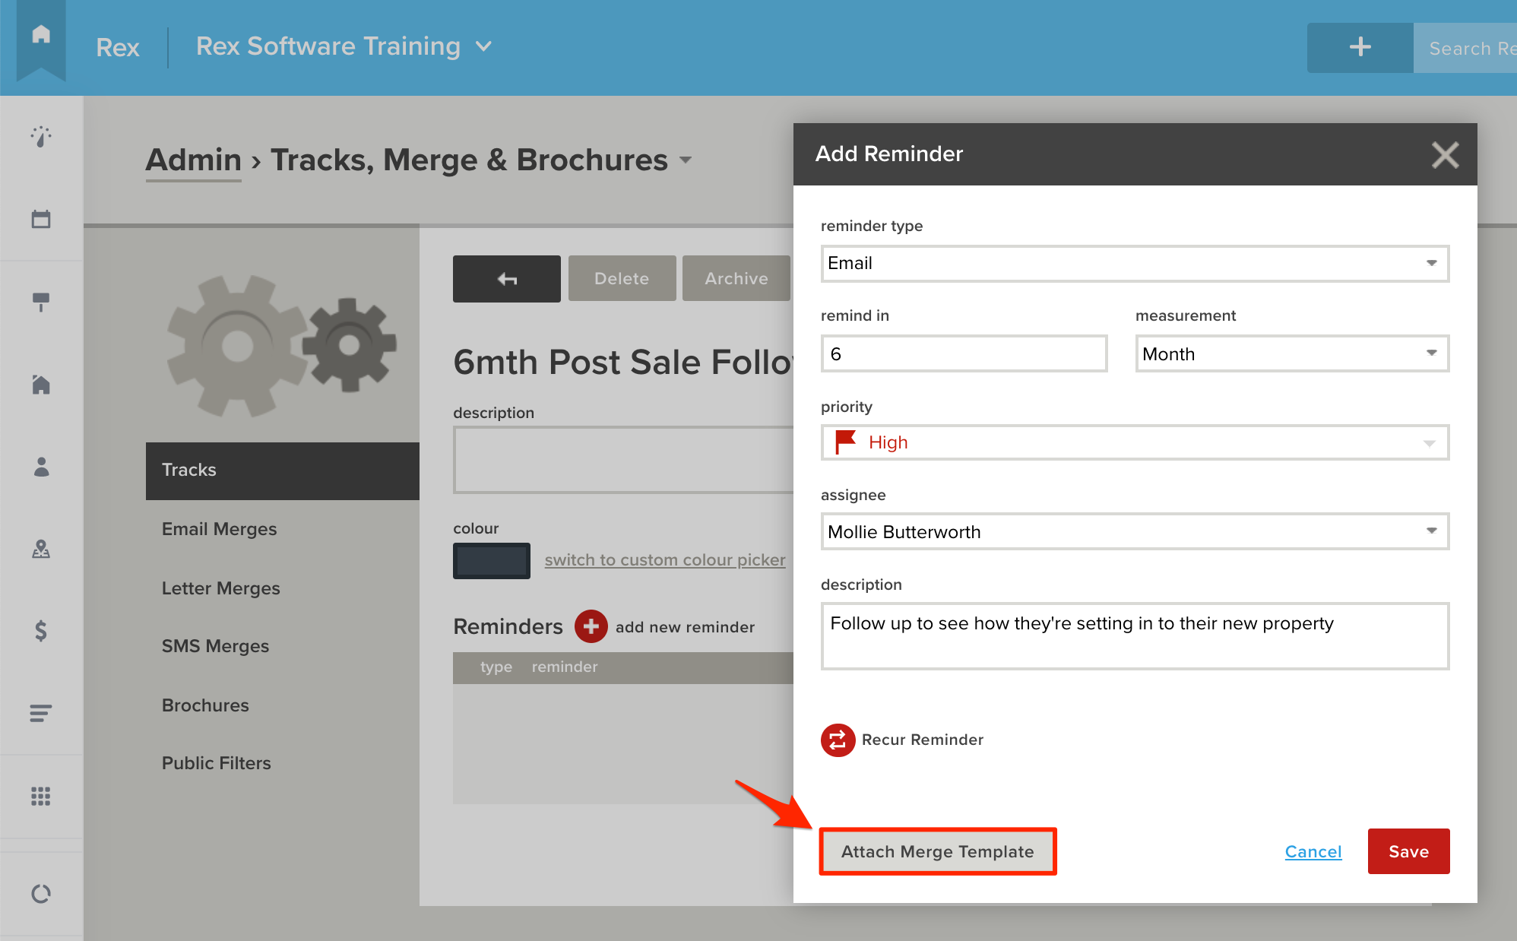Expand the priority High dropdown

[1135, 442]
